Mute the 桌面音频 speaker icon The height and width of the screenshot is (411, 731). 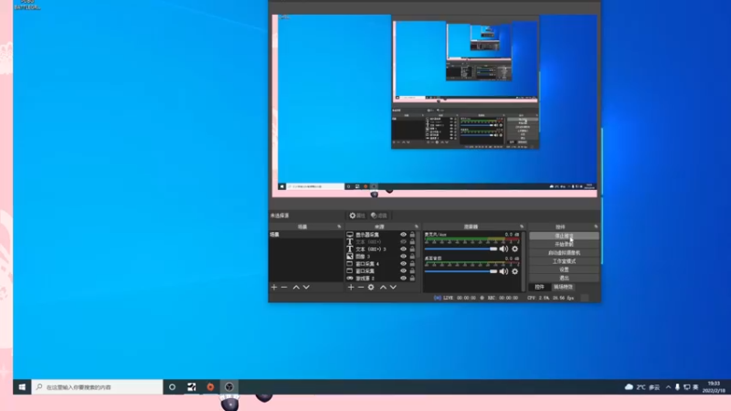tap(504, 271)
